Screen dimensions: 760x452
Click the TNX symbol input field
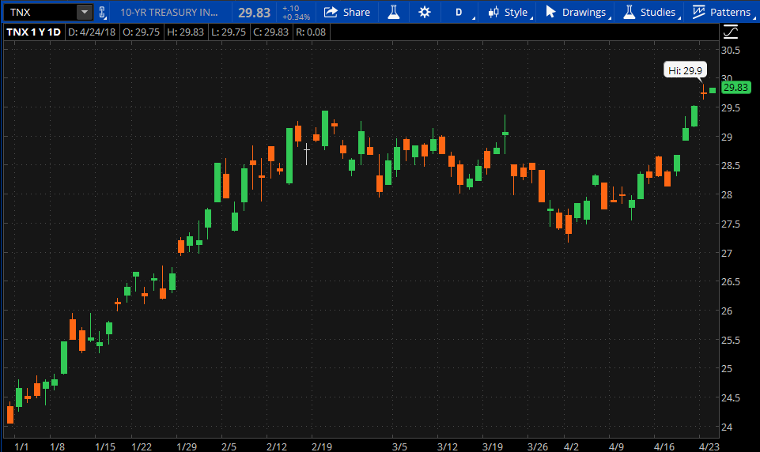40,12
